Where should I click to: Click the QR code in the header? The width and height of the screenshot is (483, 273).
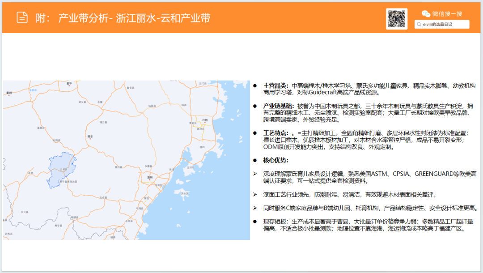click(397, 19)
